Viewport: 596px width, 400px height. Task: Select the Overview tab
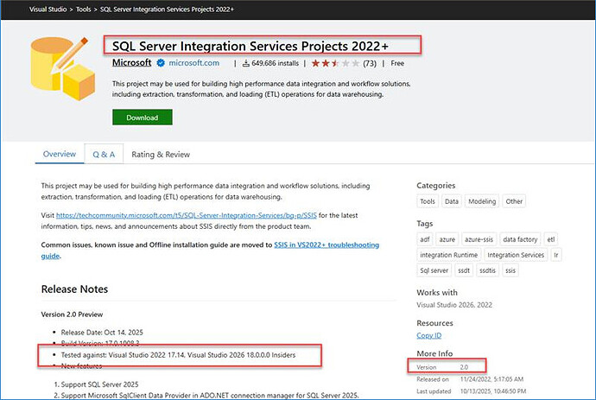[x=60, y=154]
